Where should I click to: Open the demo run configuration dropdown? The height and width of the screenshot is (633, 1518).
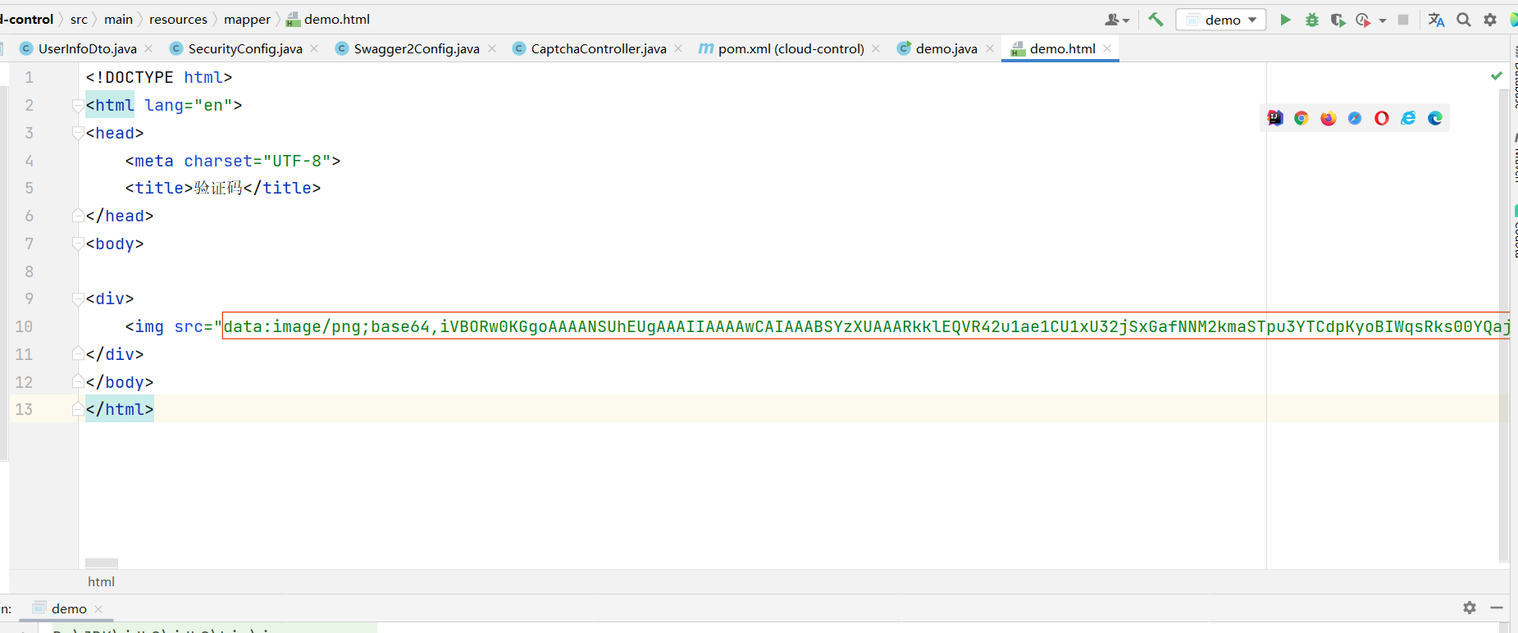tap(1220, 20)
